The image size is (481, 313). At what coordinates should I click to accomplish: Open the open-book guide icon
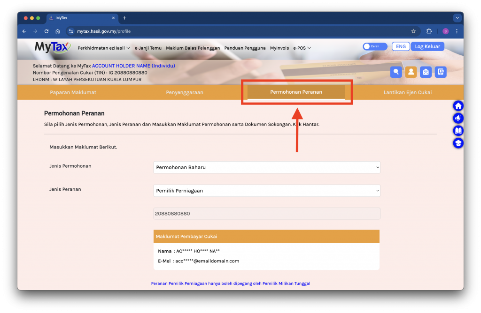point(458,131)
